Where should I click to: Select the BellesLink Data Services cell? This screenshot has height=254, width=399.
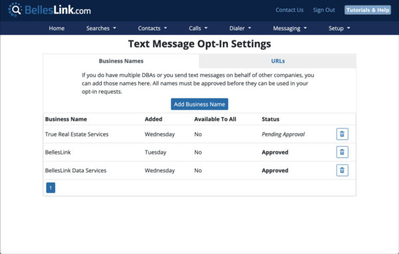pos(76,170)
